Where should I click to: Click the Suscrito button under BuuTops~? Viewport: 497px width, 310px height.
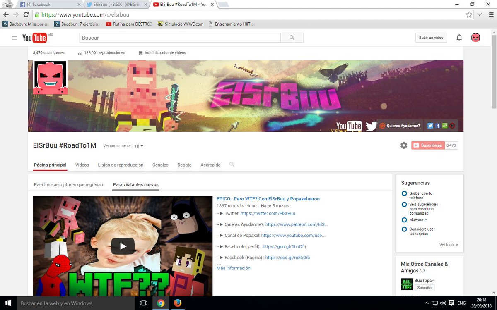425,288
